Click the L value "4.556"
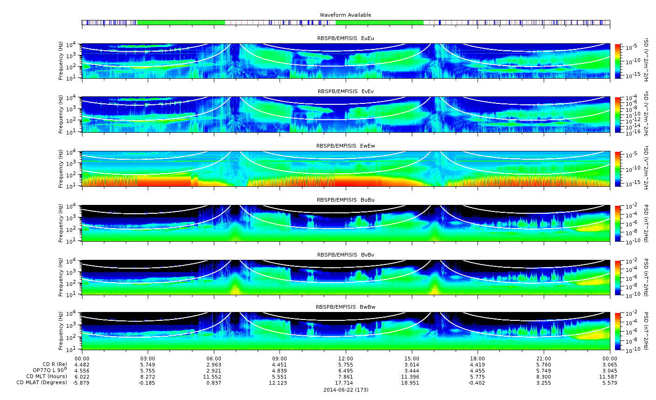Screen dimensions: 656x400 pos(82,370)
